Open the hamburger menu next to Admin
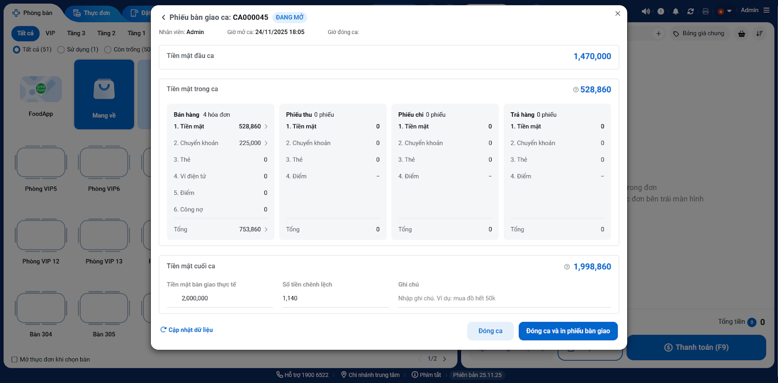This screenshot has height=383, width=778. [x=766, y=10]
